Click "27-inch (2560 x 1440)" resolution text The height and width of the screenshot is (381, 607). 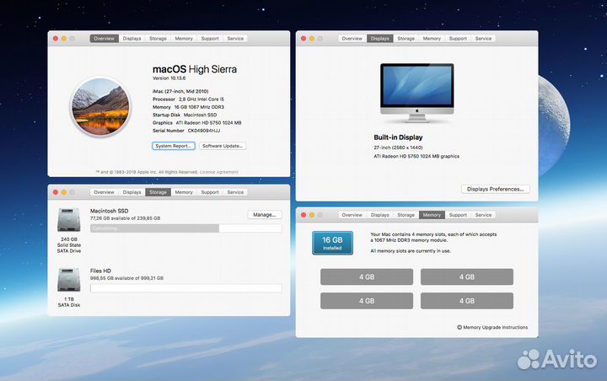(398, 148)
